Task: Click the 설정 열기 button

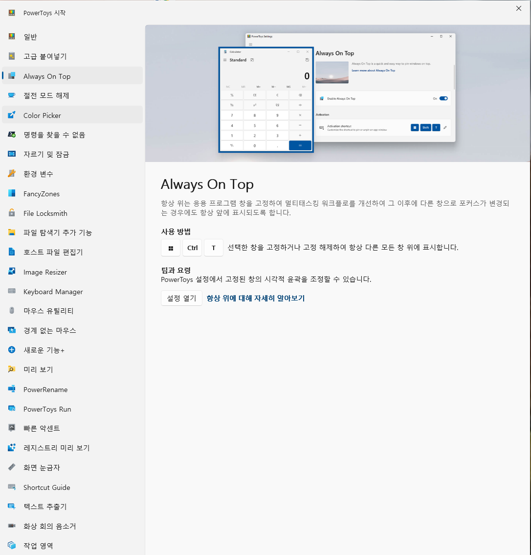Action: point(181,298)
